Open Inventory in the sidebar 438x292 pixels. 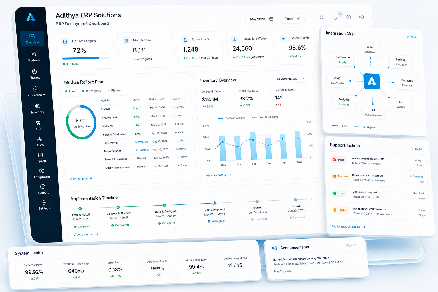pyautogui.click(x=37, y=109)
